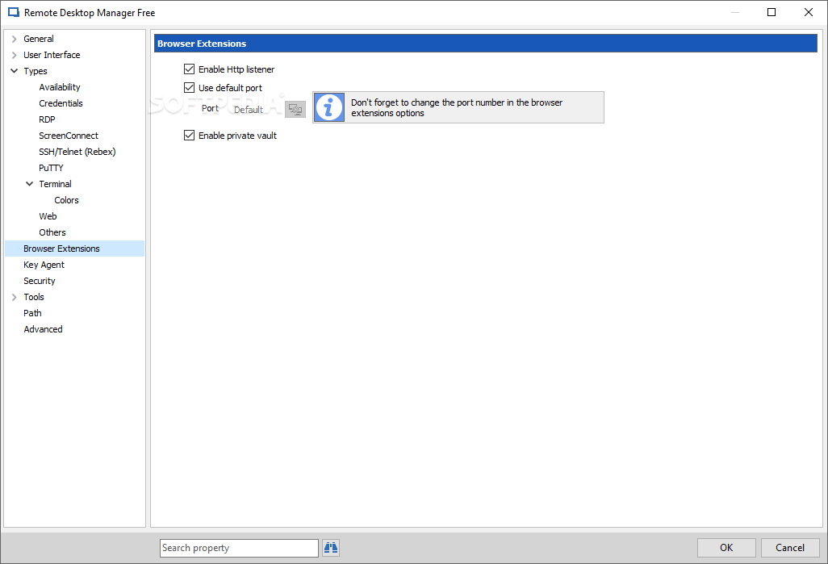This screenshot has height=564, width=828.
Task: Click the Remote Desktop Manager title icon
Action: point(14,12)
